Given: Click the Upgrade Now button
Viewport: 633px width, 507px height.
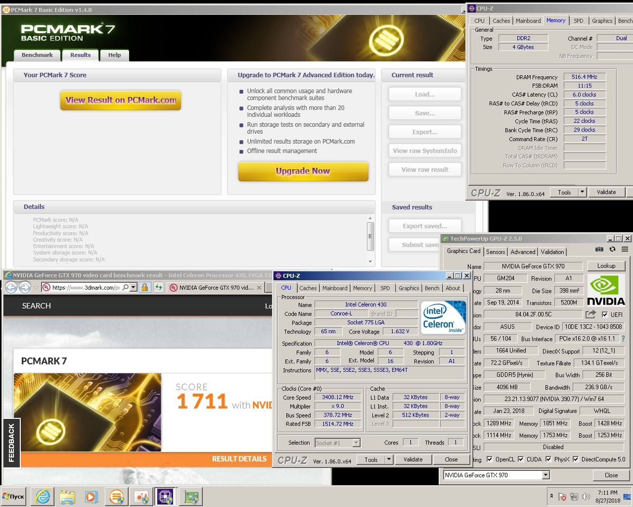Looking at the screenshot, I should tap(303, 171).
